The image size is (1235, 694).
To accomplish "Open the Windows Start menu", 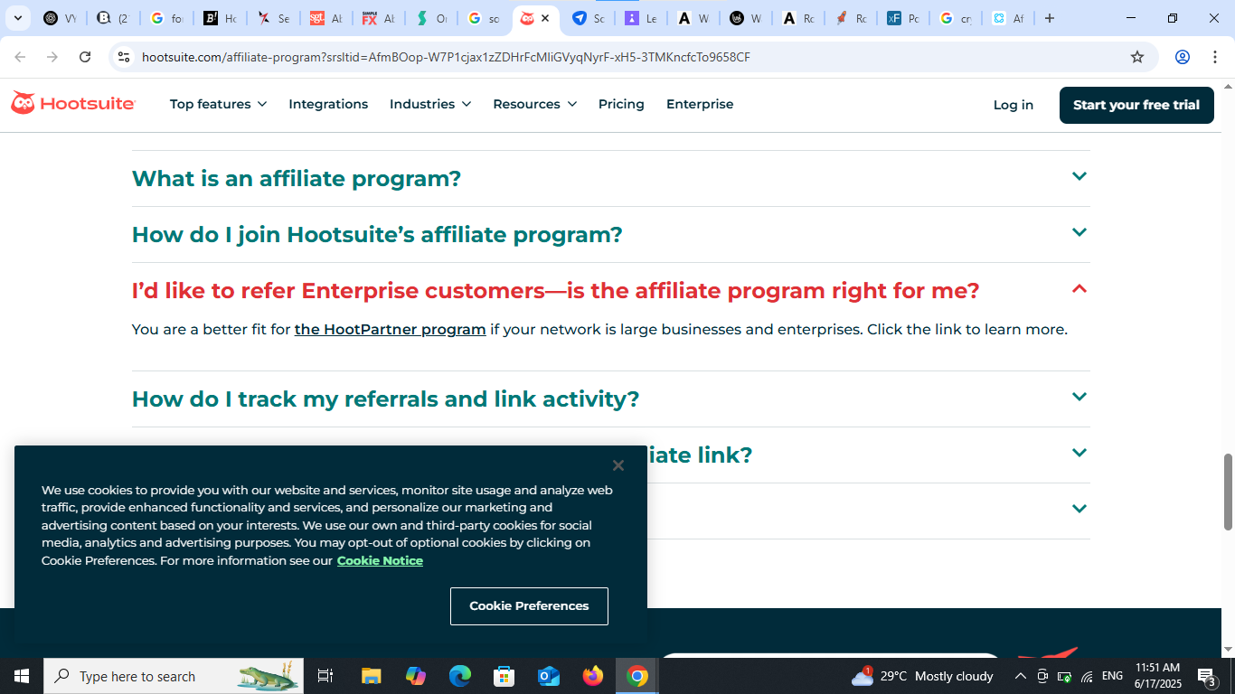I will (x=22, y=676).
